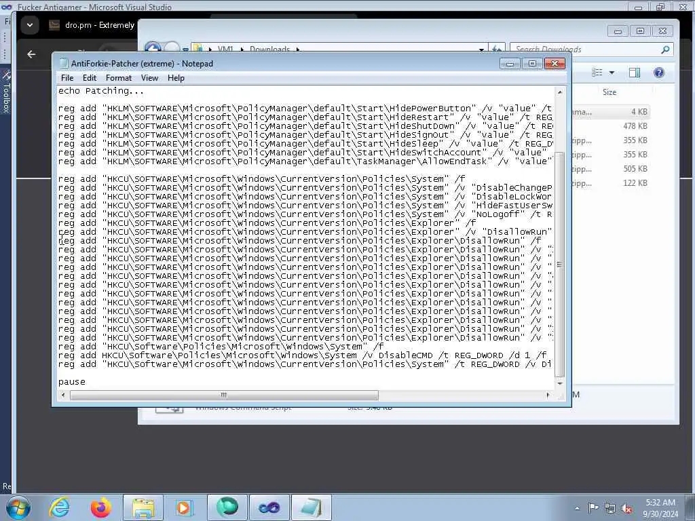This screenshot has width=695, height=521.
Task: Launch Firefox from the taskbar
Action: (101, 507)
